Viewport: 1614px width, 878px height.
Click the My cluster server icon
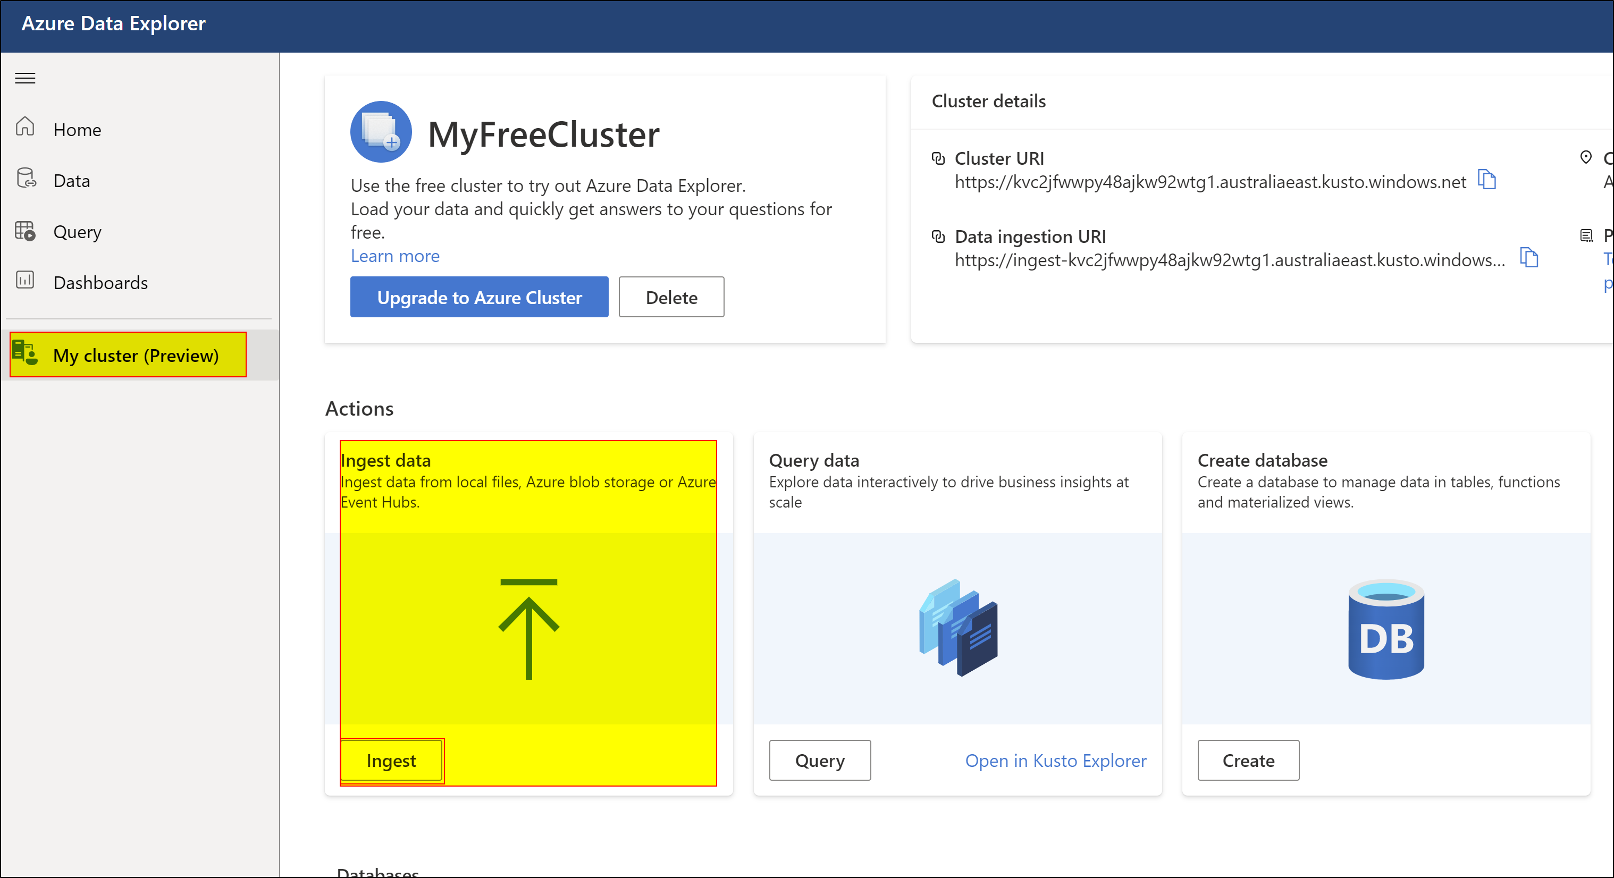(26, 353)
